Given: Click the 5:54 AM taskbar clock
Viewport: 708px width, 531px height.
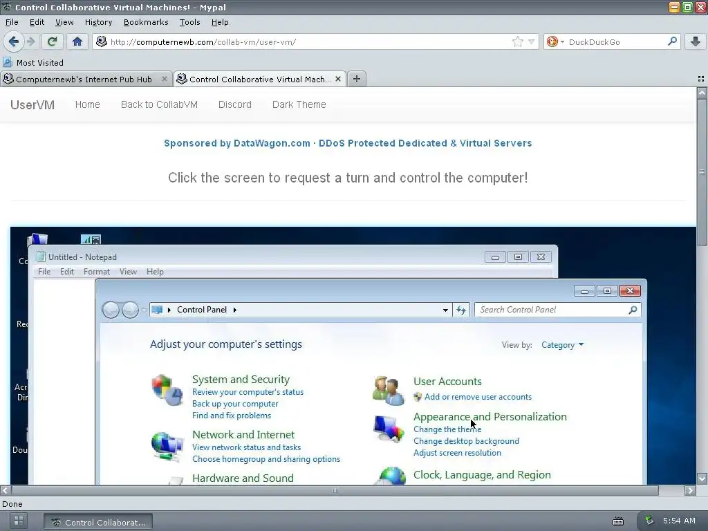Looking at the screenshot, I should coord(679,521).
